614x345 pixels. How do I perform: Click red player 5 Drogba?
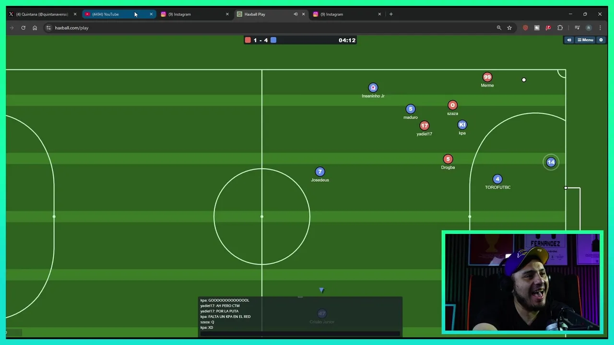pos(448,159)
